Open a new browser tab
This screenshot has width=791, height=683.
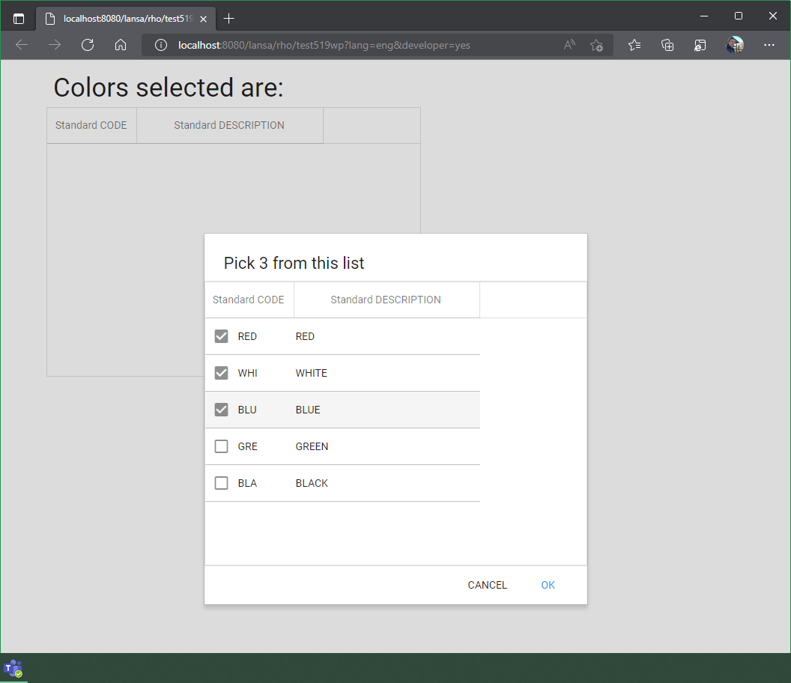click(228, 19)
